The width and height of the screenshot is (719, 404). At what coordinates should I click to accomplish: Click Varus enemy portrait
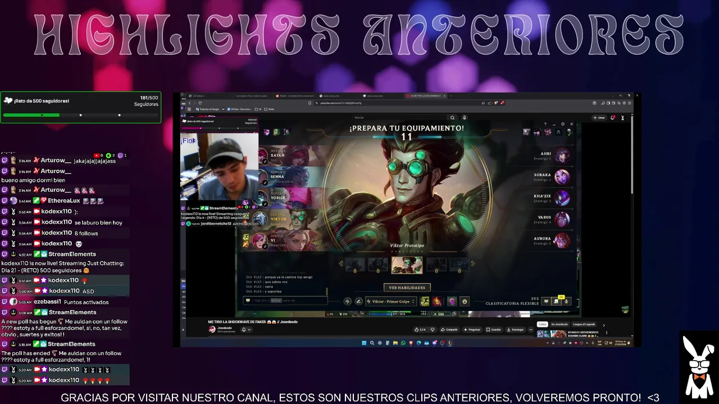pyautogui.click(x=562, y=219)
